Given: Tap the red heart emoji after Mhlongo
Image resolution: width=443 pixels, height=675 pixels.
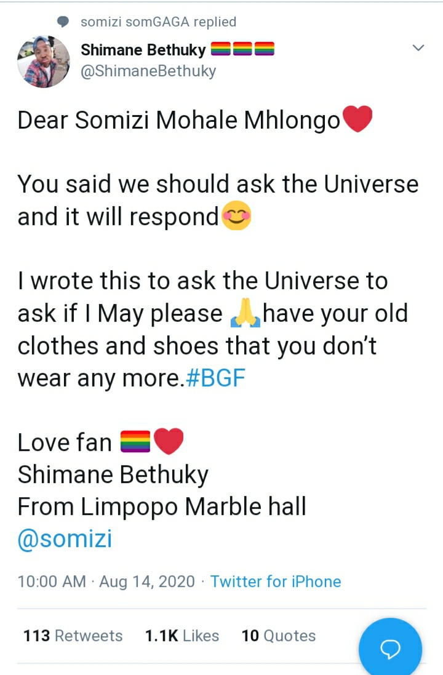Looking at the screenshot, I should 357,119.
